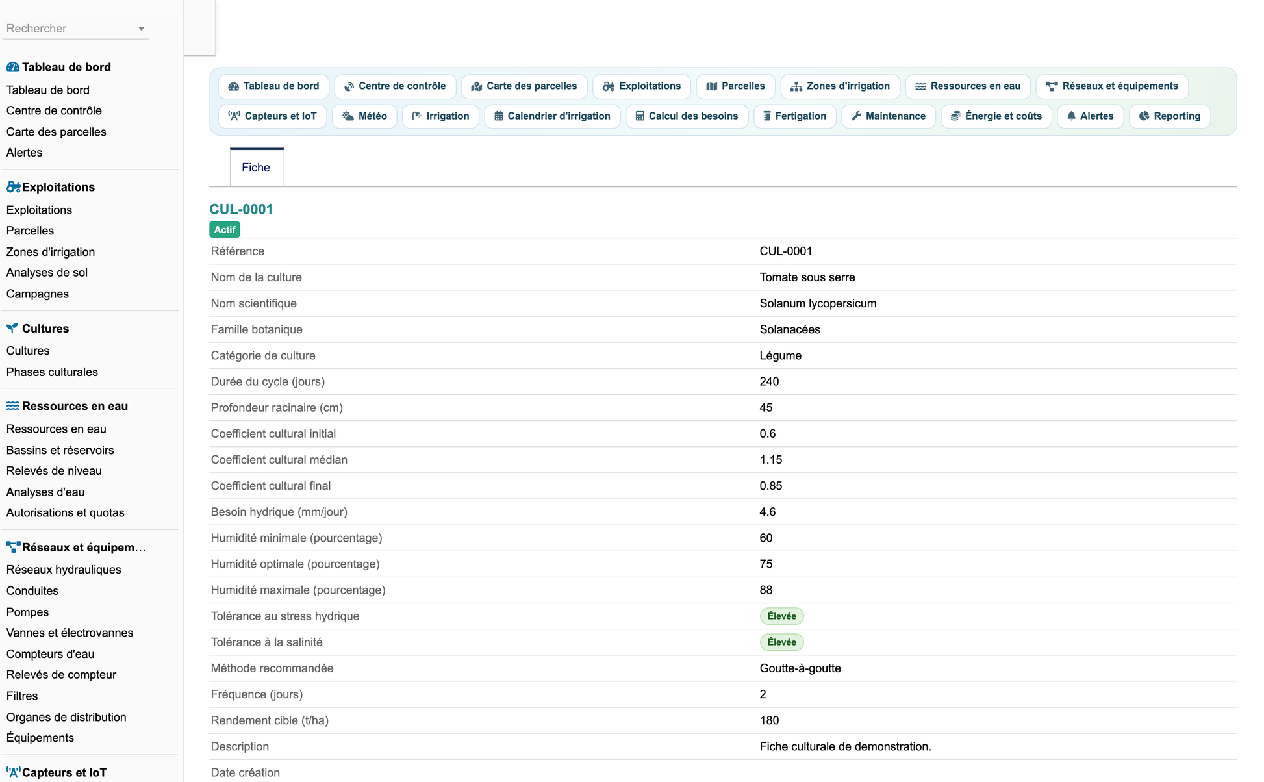Click the network icon on Réseaux et équipements
The image size is (1264, 782).
tap(1052, 86)
